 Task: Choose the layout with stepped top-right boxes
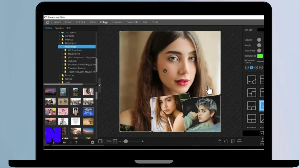(x=251, y=93)
